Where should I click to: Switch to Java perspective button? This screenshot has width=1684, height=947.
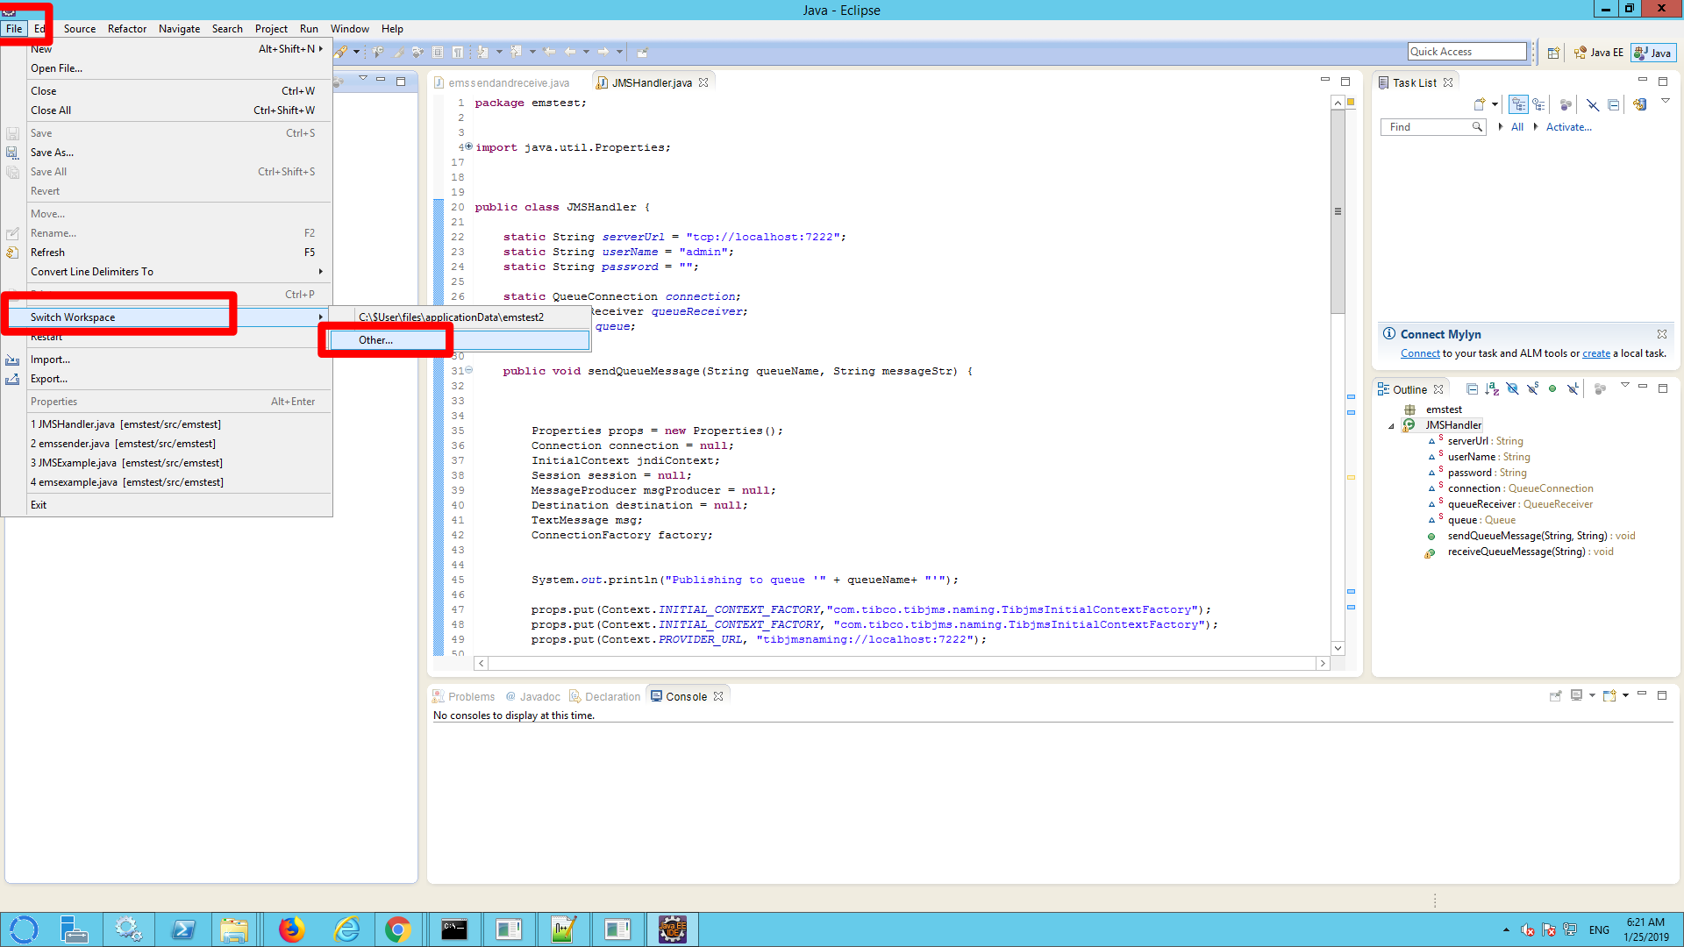tap(1652, 53)
